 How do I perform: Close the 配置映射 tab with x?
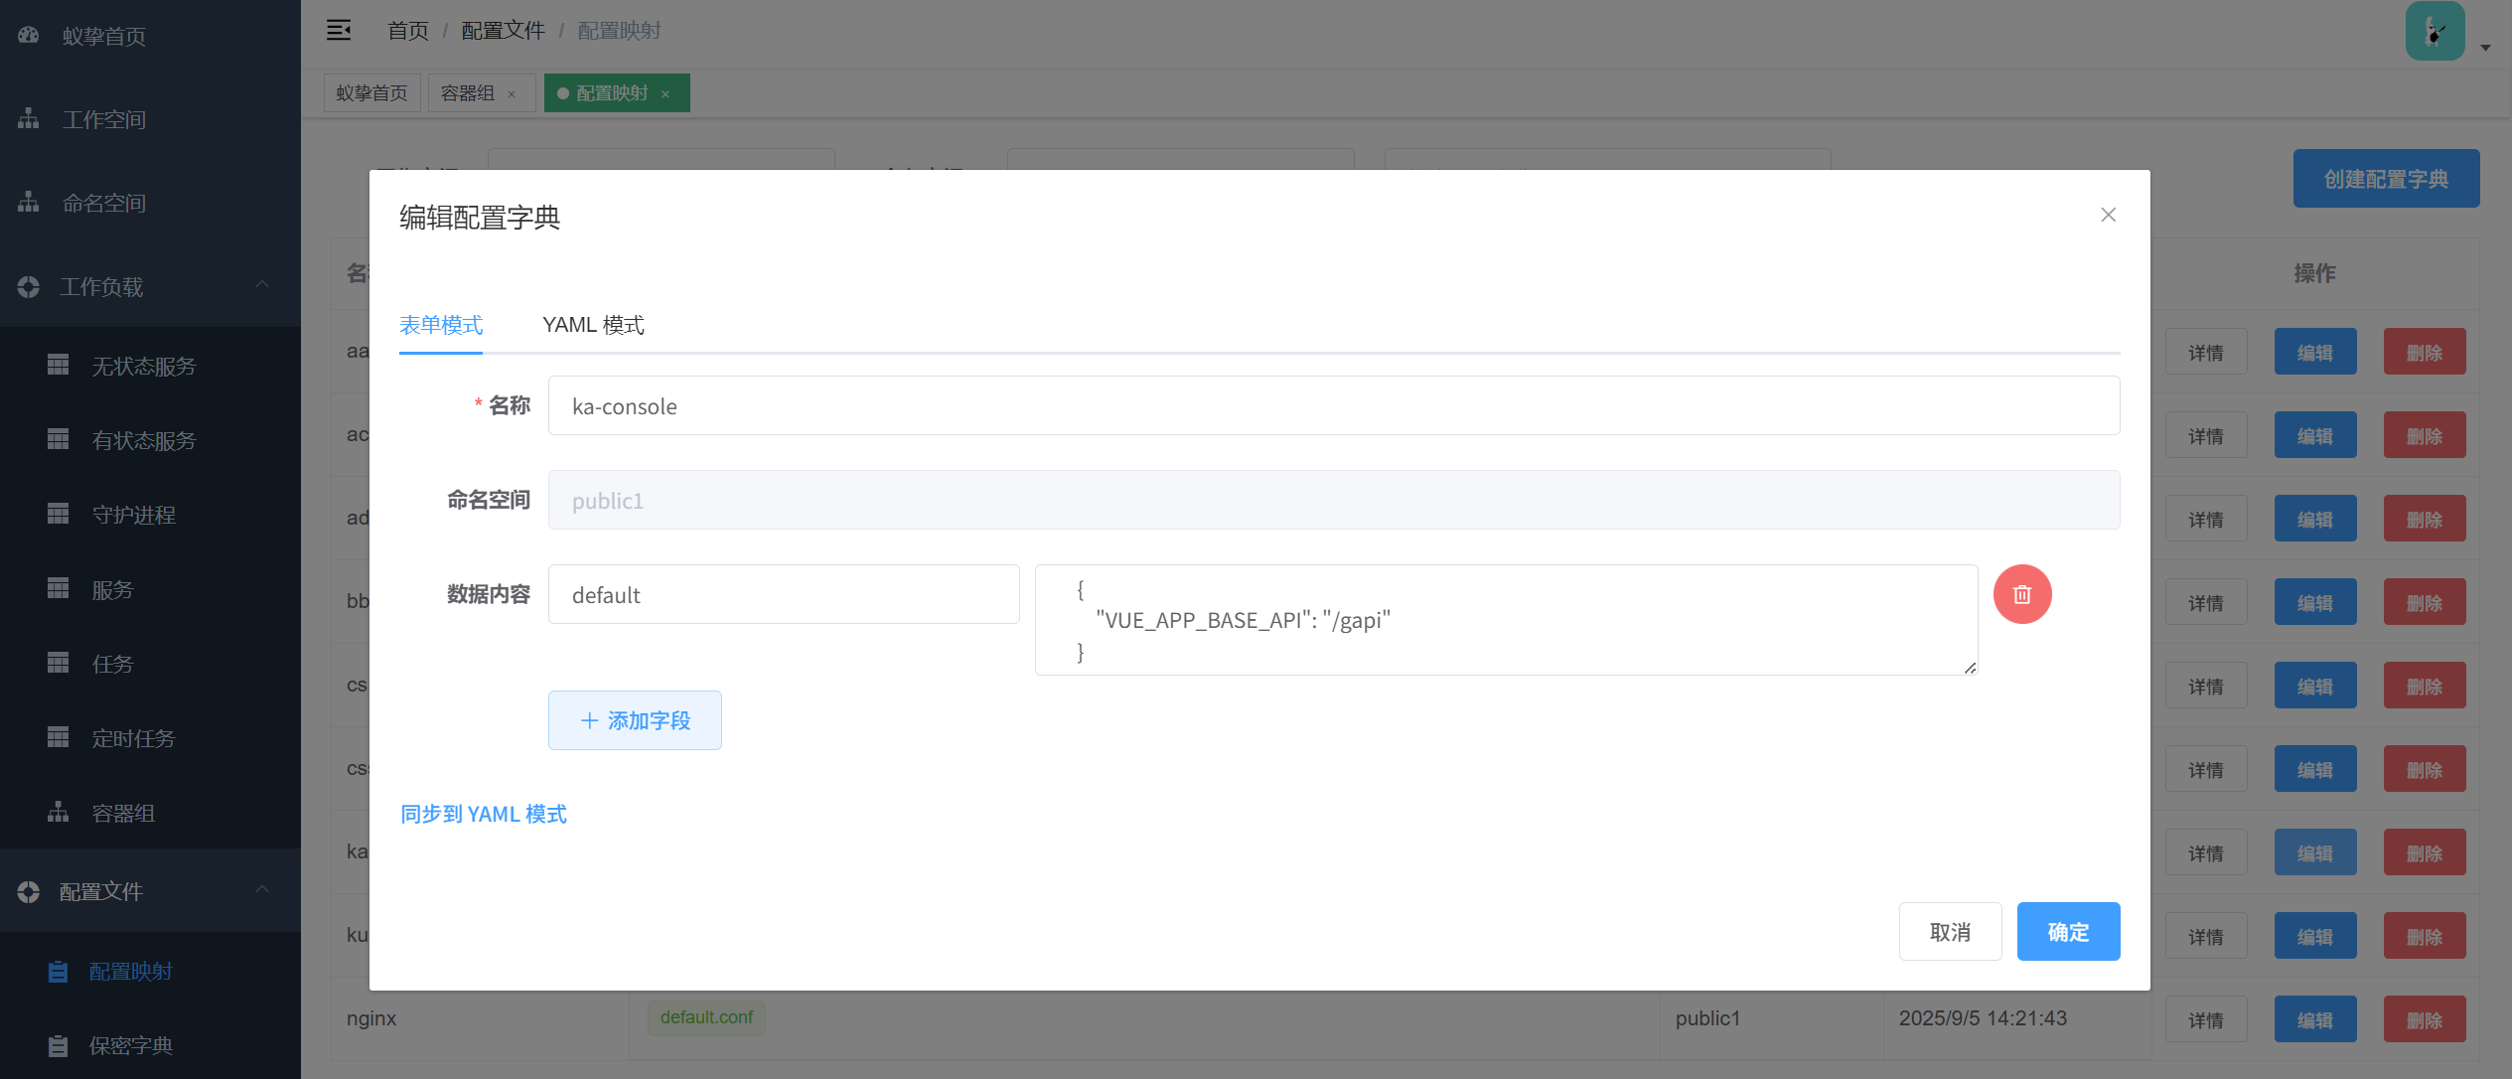(665, 94)
